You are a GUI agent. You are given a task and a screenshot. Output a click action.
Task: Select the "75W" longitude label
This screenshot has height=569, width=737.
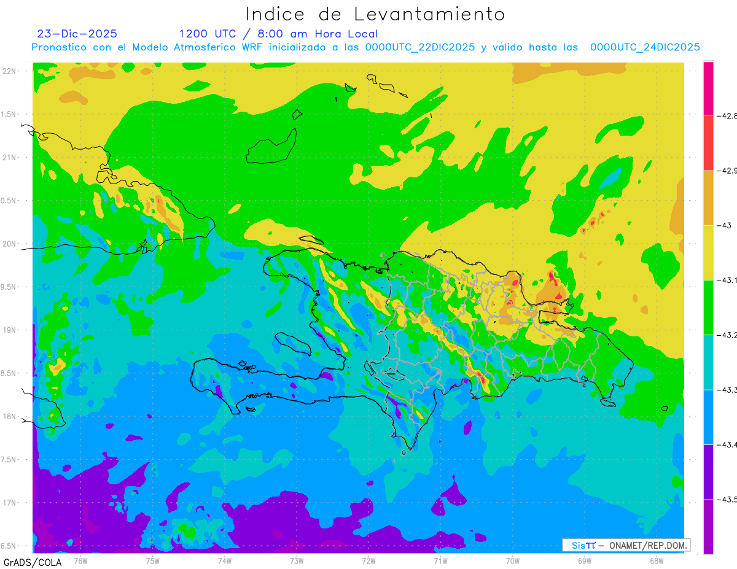pos(152,560)
